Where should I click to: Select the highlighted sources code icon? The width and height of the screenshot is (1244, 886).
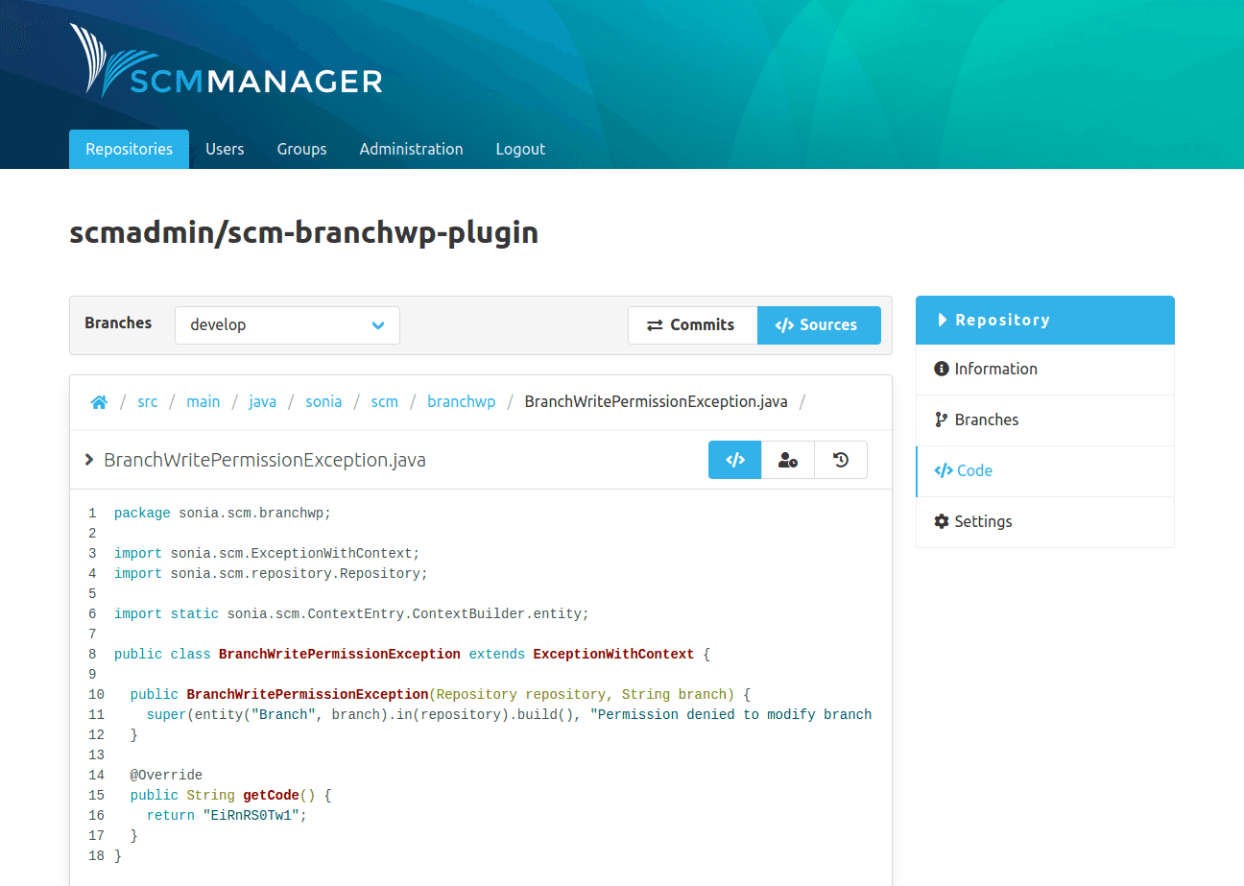click(x=734, y=460)
